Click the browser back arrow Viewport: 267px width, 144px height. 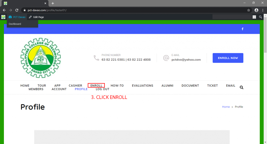pyautogui.click(x=4, y=10)
